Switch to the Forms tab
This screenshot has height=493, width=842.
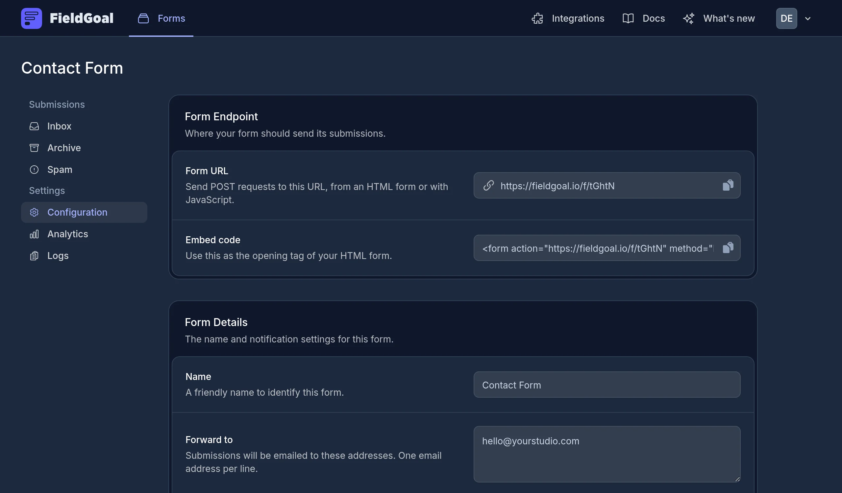coord(161,18)
